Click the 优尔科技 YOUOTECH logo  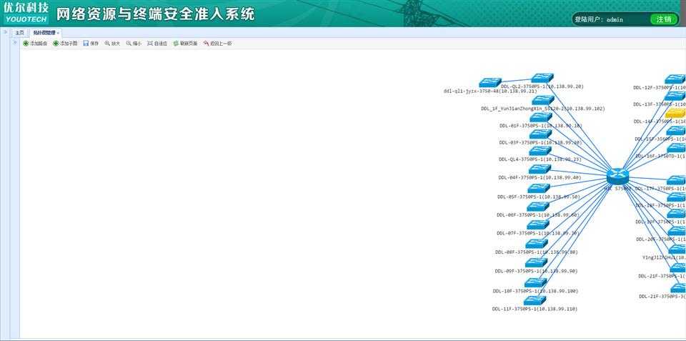26,12
